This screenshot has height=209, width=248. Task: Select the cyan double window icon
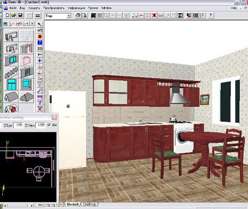(11, 60)
